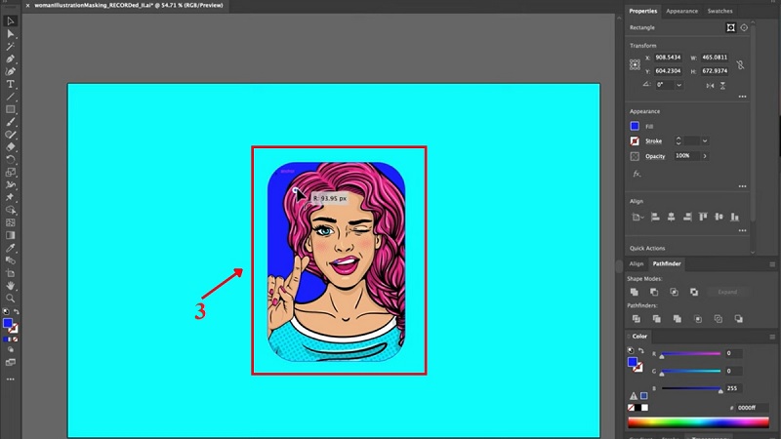Click Crop pathfinder icon
The width and height of the screenshot is (781, 439).
pos(698,319)
